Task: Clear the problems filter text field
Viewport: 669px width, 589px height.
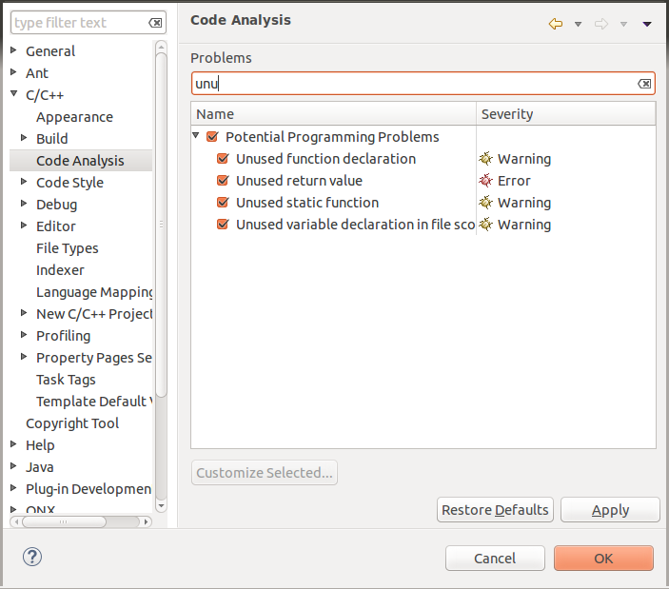Action: pyautogui.click(x=644, y=84)
